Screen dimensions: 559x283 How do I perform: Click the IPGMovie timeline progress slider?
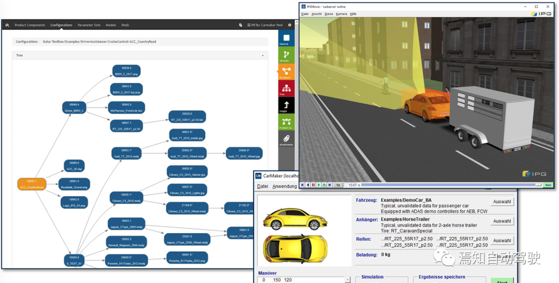point(450,185)
